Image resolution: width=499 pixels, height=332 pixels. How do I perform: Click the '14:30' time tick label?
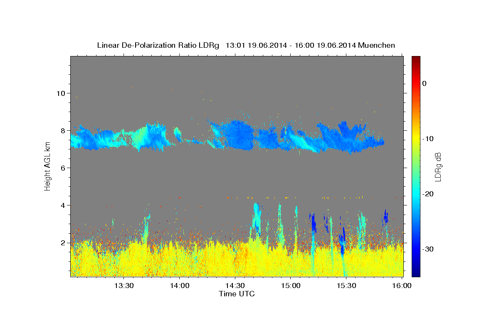point(235,286)
